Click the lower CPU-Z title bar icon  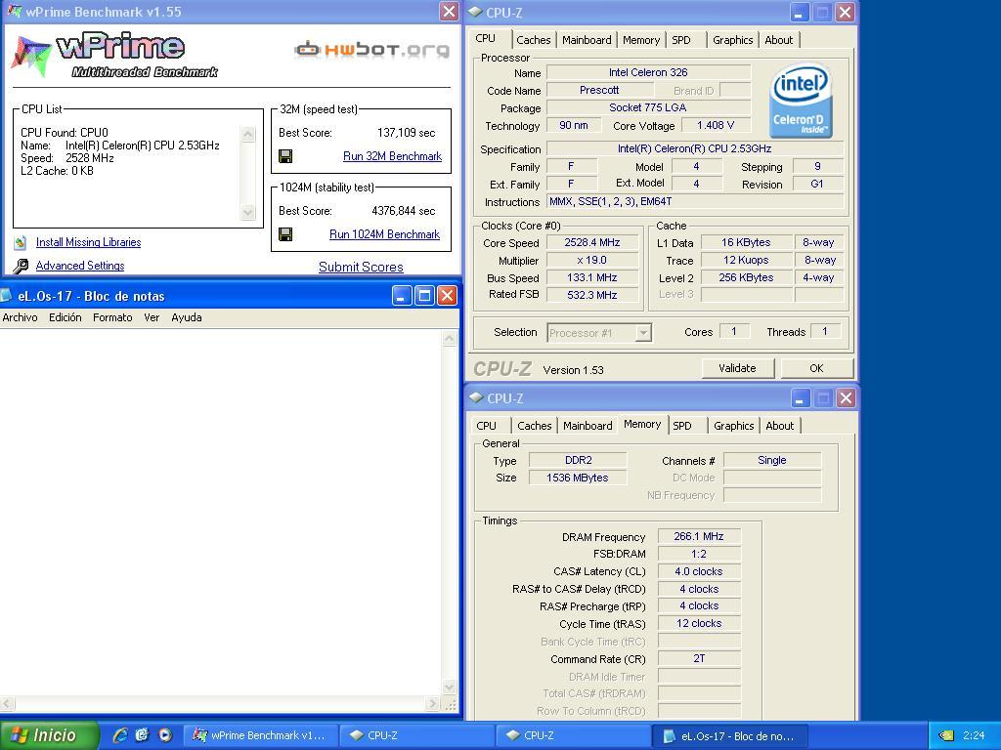pos(476,397)
